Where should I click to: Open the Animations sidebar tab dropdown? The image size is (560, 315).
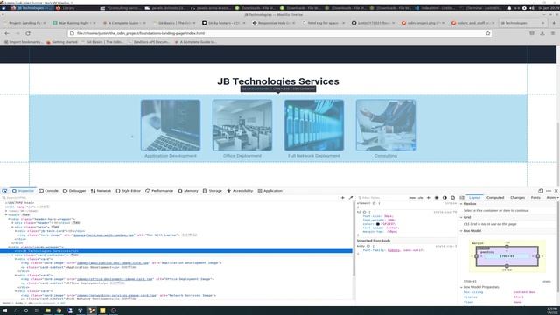pyautogui.click(x=552, y=198)
